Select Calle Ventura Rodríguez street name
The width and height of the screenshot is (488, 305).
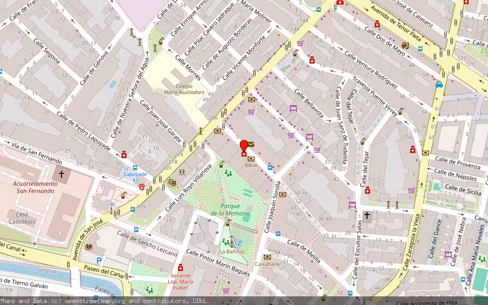pos(371,70)
